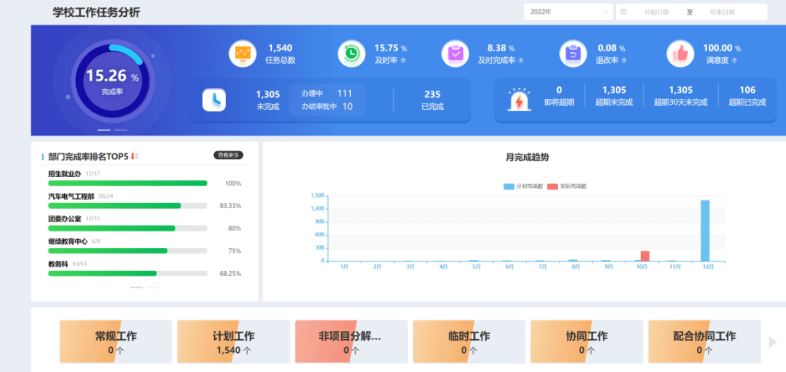Click the help icon next to 及时率
The height and width of the screenshot is (372, 786).
point(403,61)
